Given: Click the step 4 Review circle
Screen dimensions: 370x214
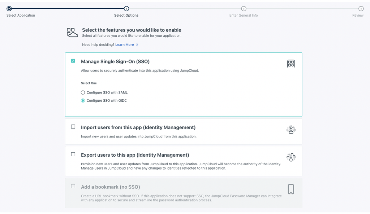Looking at the screenshot, I should tap(361, 9).
